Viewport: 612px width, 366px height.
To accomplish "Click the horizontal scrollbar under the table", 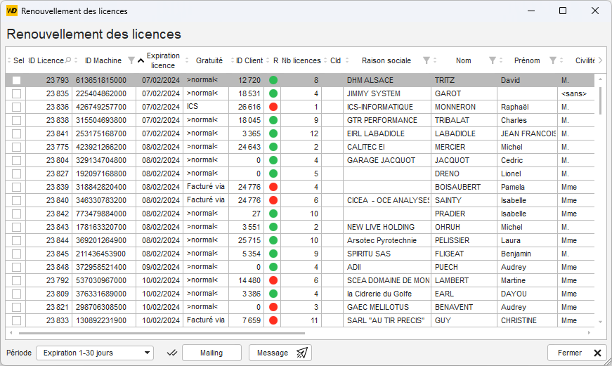I will [162, 333].
